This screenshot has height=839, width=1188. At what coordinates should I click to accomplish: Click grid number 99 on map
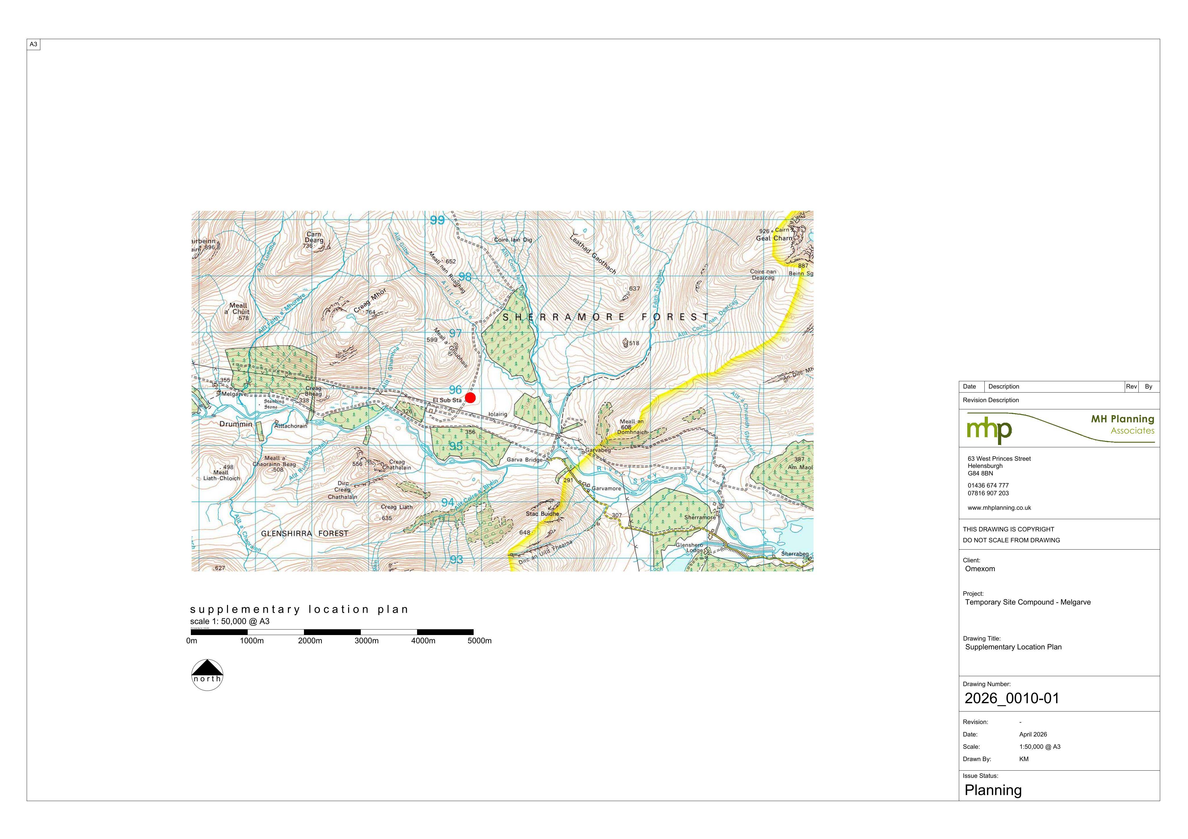(437, 220)
